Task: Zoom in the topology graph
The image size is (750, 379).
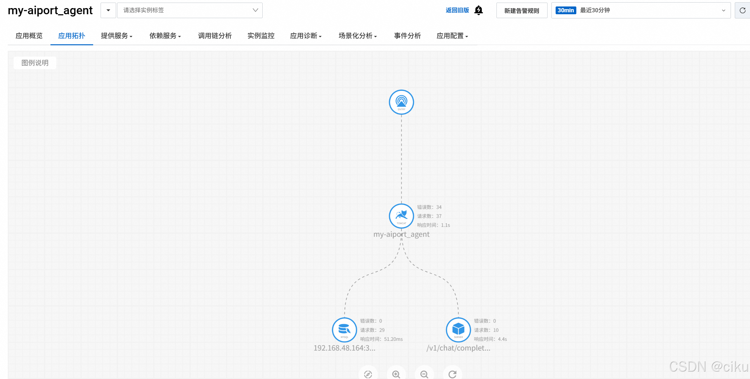Action: 396,374
